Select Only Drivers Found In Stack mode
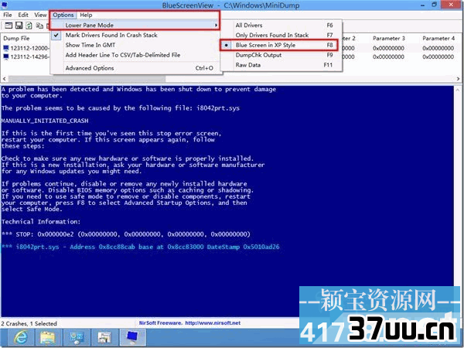The height and width of the screenshot is (348, 464). 281,35
